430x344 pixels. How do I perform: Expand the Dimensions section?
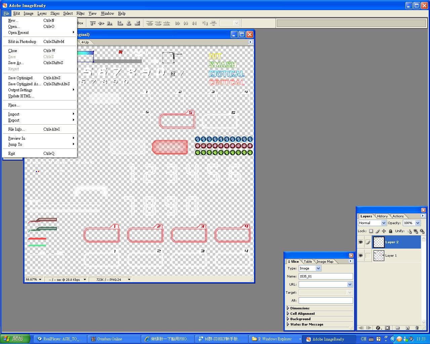288,308
